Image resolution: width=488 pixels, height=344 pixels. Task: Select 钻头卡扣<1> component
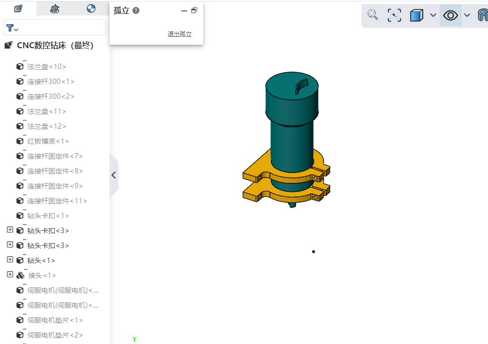[48, 216]
